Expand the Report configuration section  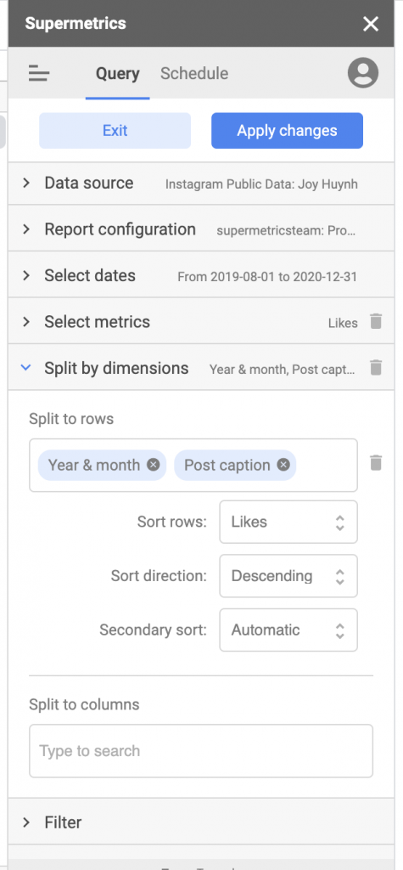click(201, 229)
